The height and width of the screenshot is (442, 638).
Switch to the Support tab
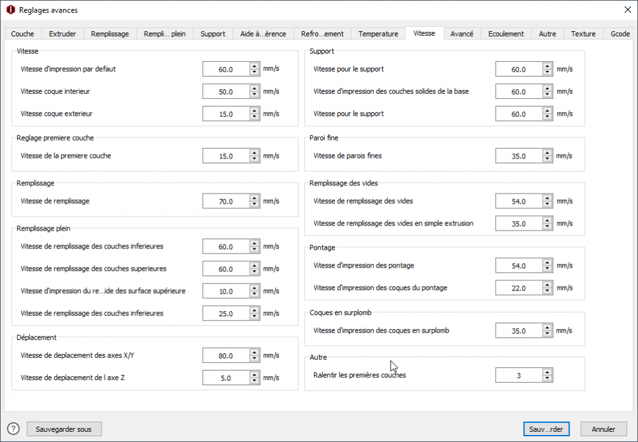click(x=212, y=34)
